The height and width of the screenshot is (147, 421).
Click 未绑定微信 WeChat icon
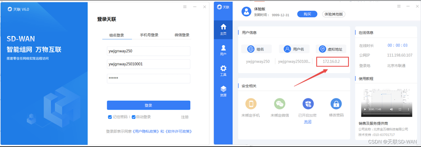(x=280, y=104)
